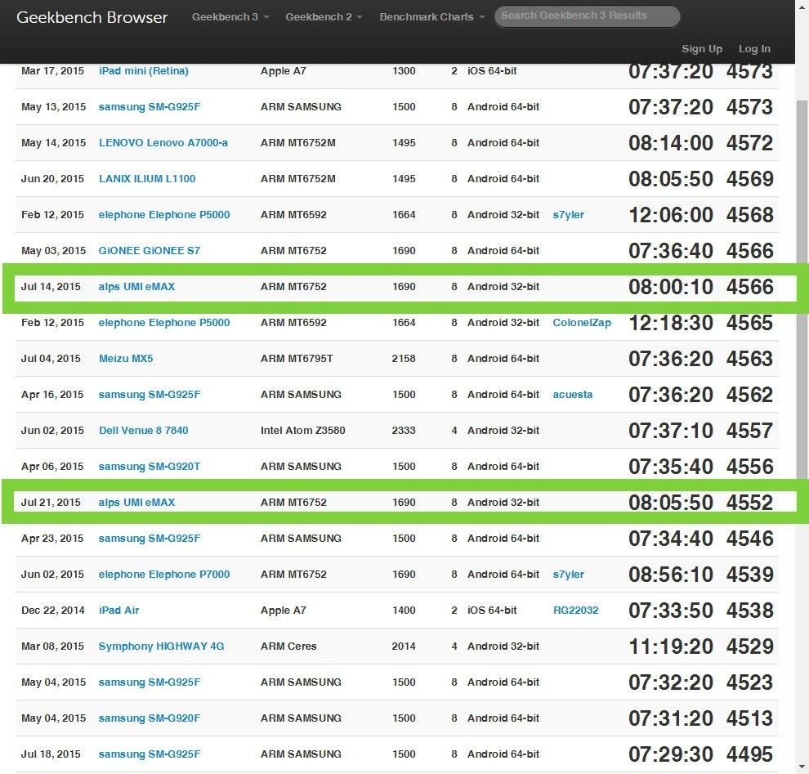Viewport: 809px width, 774px height.
Task: Click the ARM MT6795T processor cell
Action: [297, 359]
